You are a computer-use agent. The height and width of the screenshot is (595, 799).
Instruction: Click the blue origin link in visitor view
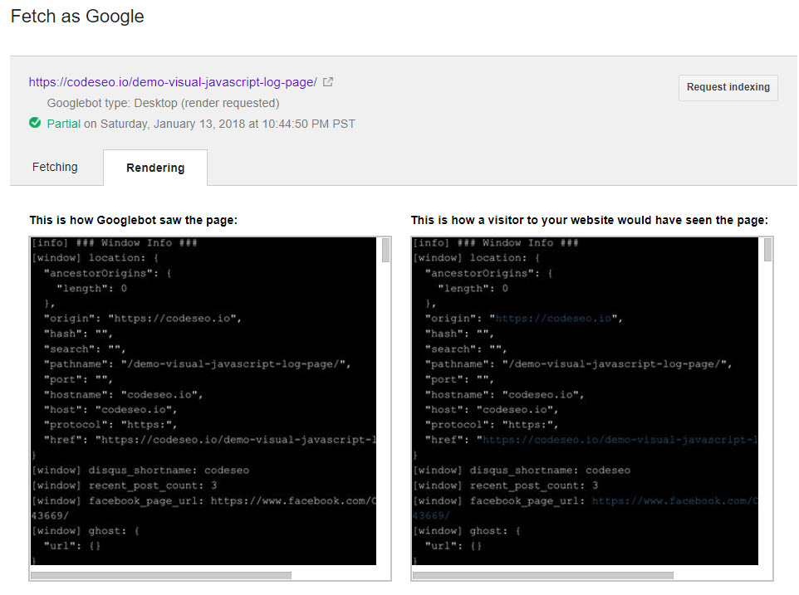pos(553,319)
